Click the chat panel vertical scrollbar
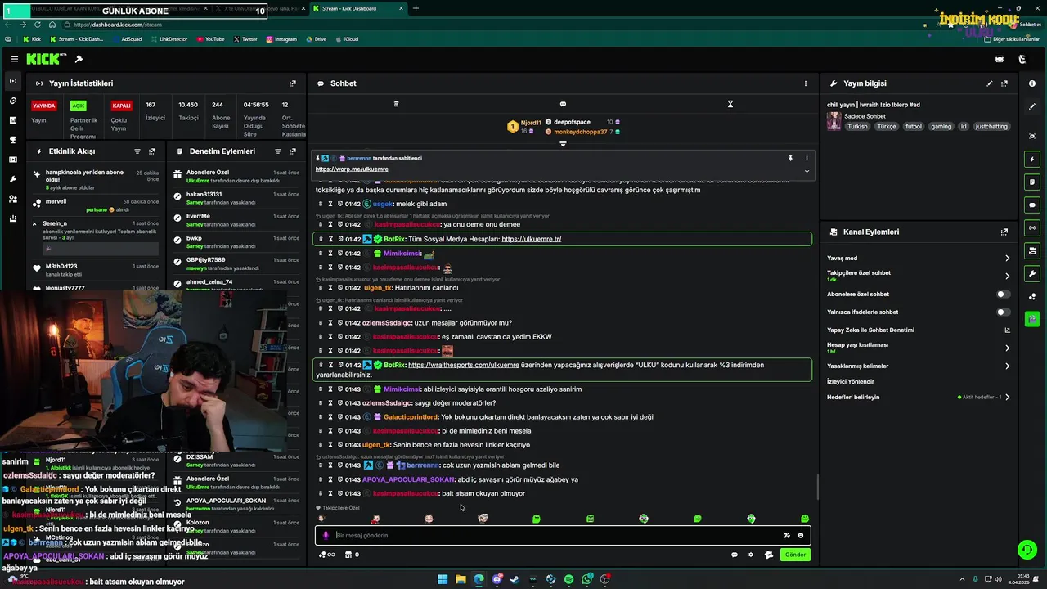Viewport: 1047px width, 589px height. [x=817, y=488]
